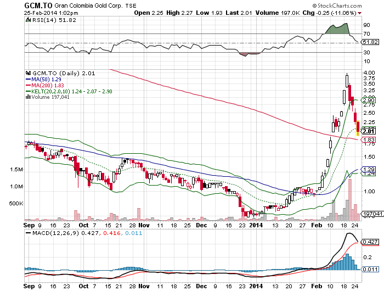Image resolution: width=384 pixels, height=291 pixels.
Task: Click the tallest volume bar in February
Action: point(350,199)
